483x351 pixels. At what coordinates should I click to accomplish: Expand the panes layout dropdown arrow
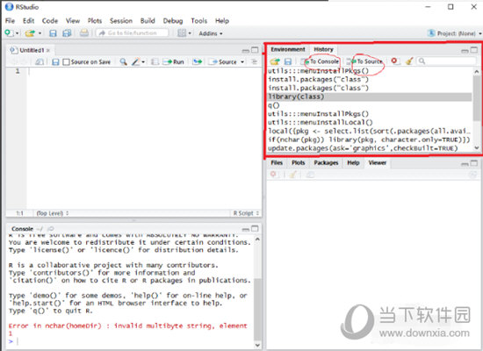tap(190, 33)
